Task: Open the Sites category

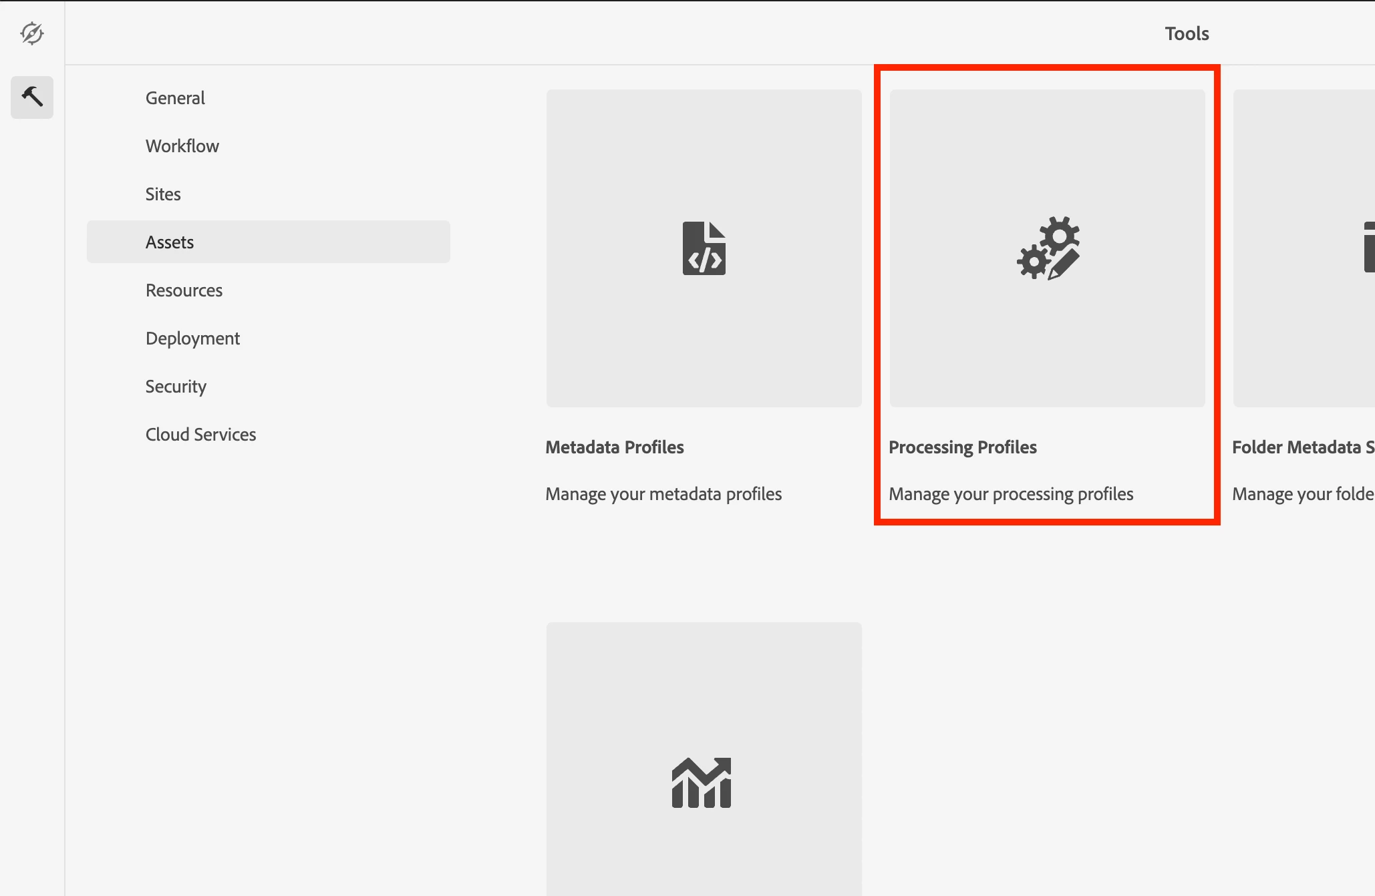Action: coord(163,194)
